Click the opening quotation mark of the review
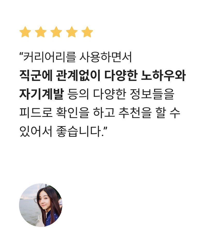212x244 pixels. (x=21, y=54)
